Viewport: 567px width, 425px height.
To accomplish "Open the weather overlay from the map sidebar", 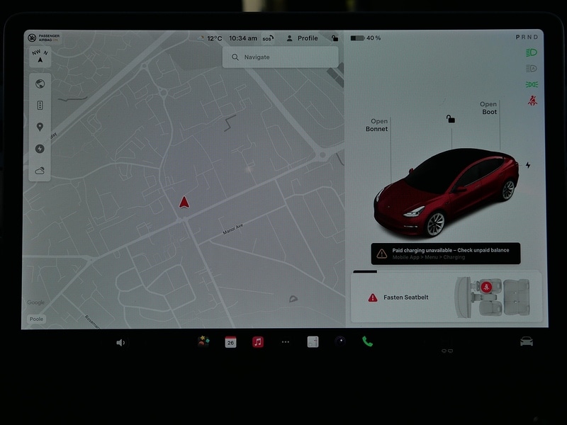I will tap(40, 169).
